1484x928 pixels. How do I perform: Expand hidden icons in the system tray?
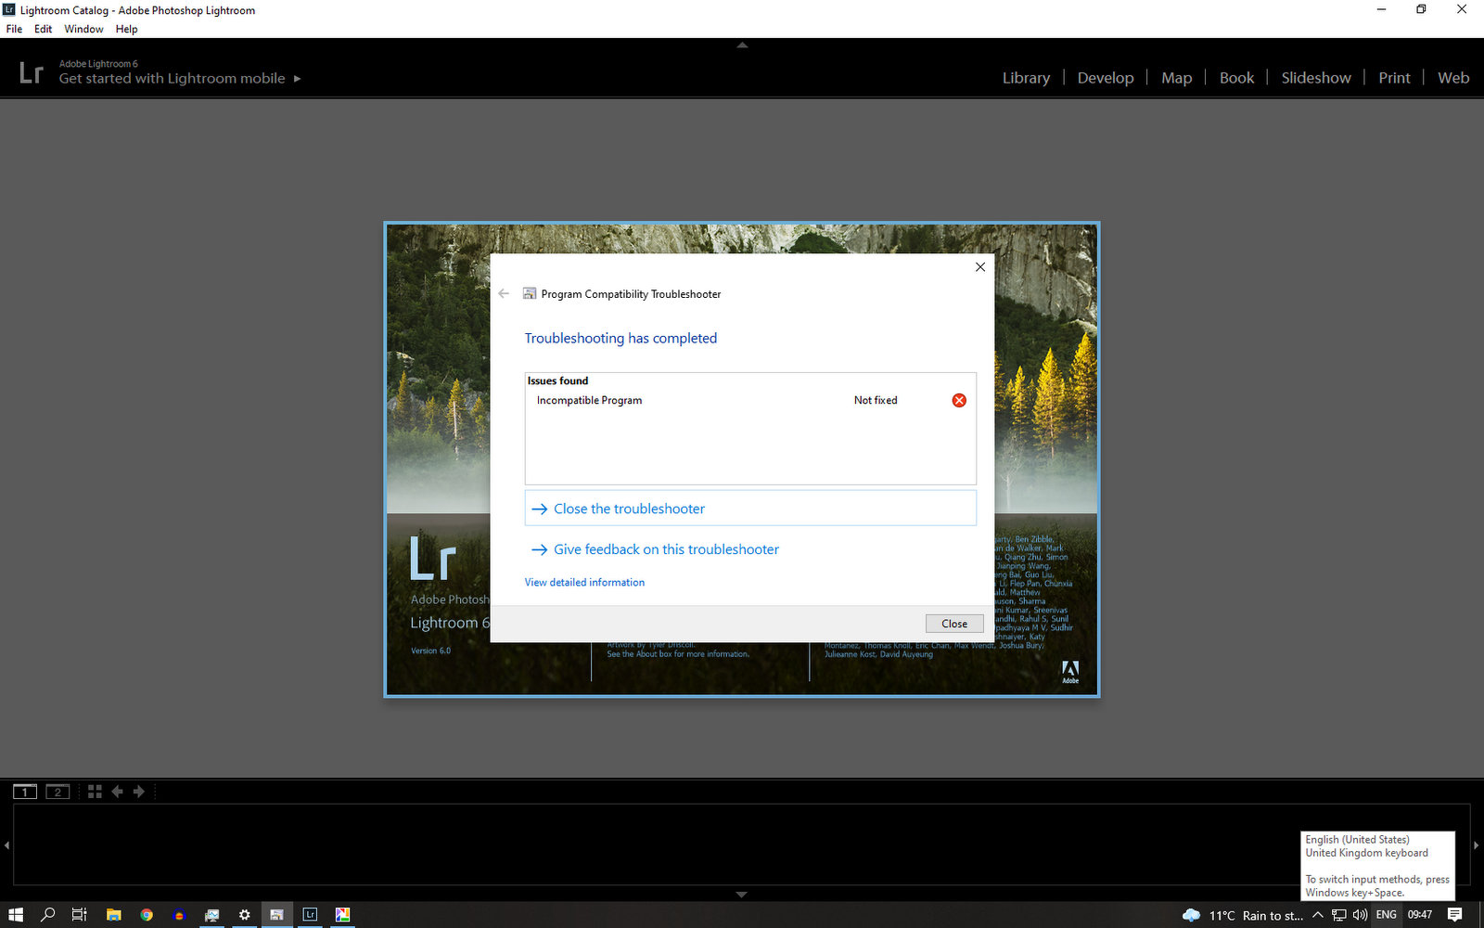click(1317, 914)
